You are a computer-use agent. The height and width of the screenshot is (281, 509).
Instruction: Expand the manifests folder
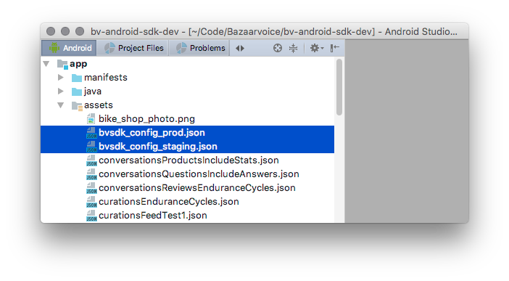pos(60,78)
